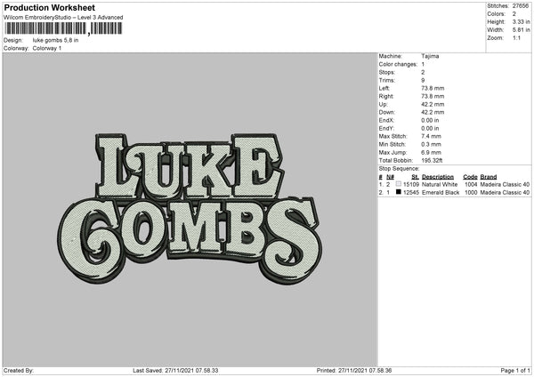The width and height of the screenshot is (534, 377).
Task: Click the Stop Sequence heading
Action: tap(399, 169)
